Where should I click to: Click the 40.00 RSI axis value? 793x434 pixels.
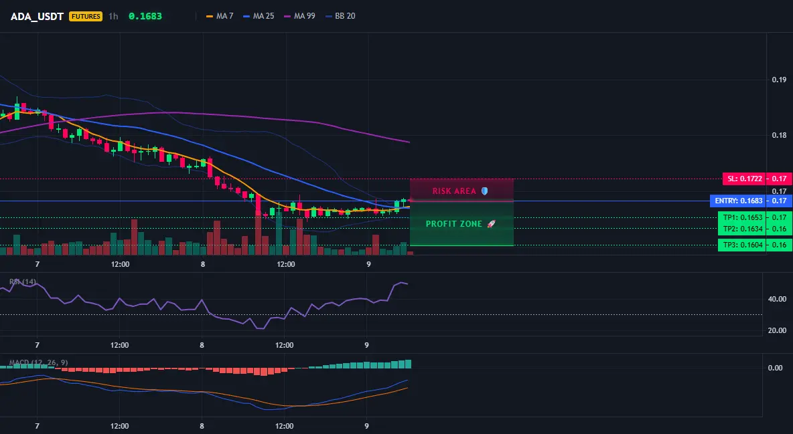coord(778,299)
